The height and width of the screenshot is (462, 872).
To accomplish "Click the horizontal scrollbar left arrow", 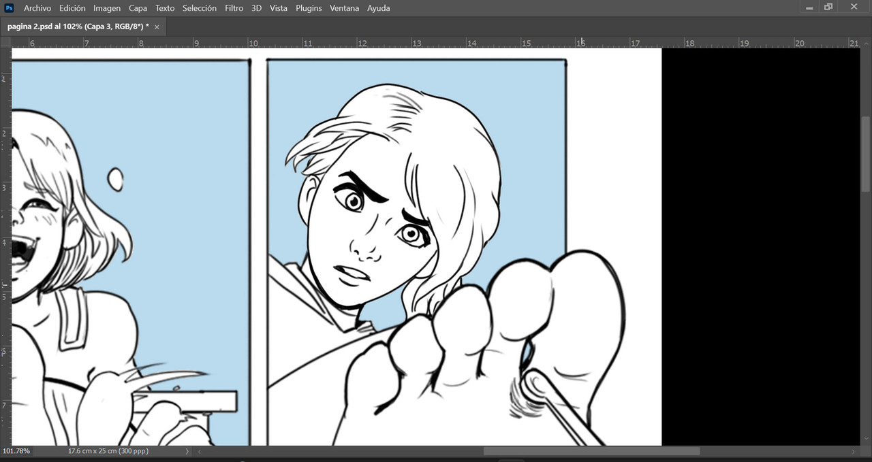I will pos(200,451).
